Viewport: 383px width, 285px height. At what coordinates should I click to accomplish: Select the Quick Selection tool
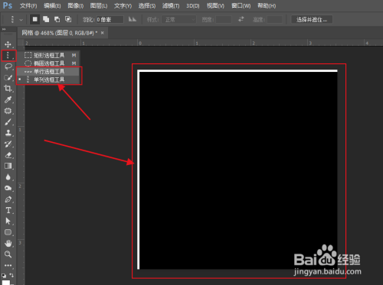coord(8,77)
